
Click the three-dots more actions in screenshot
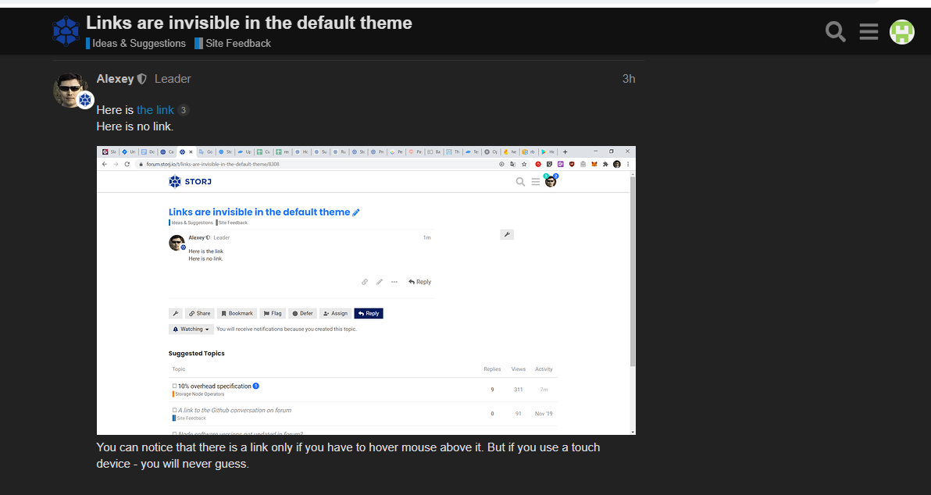pos(394,282)
